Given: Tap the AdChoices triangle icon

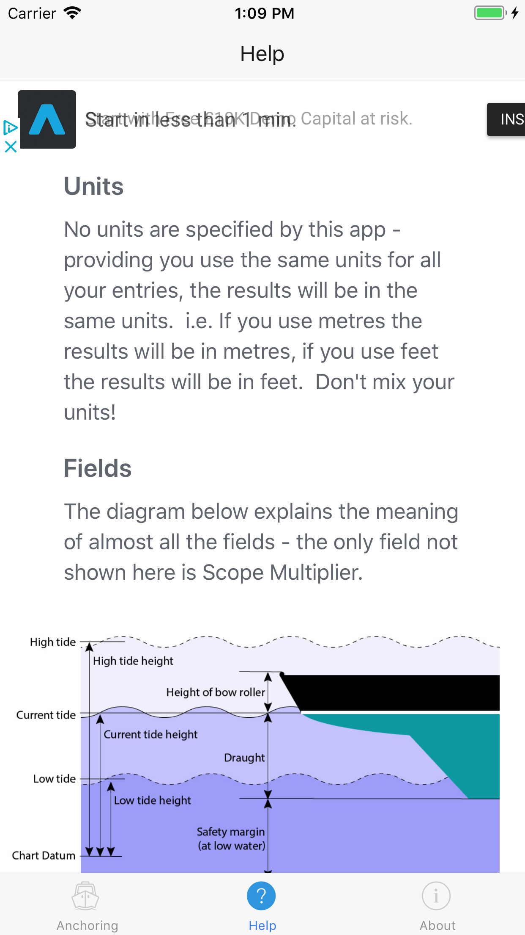Looking at the screenshot, I should [10, 127].
